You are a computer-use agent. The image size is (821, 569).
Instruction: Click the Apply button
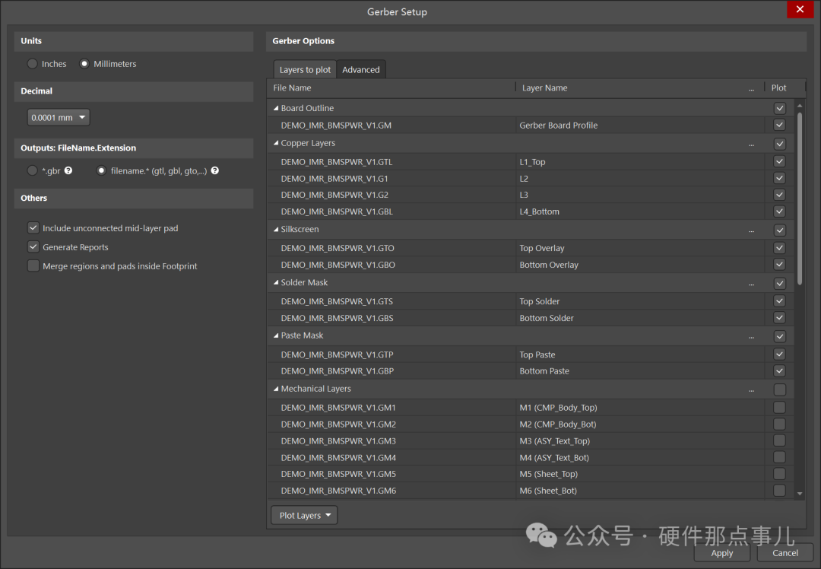click(722, 553)
